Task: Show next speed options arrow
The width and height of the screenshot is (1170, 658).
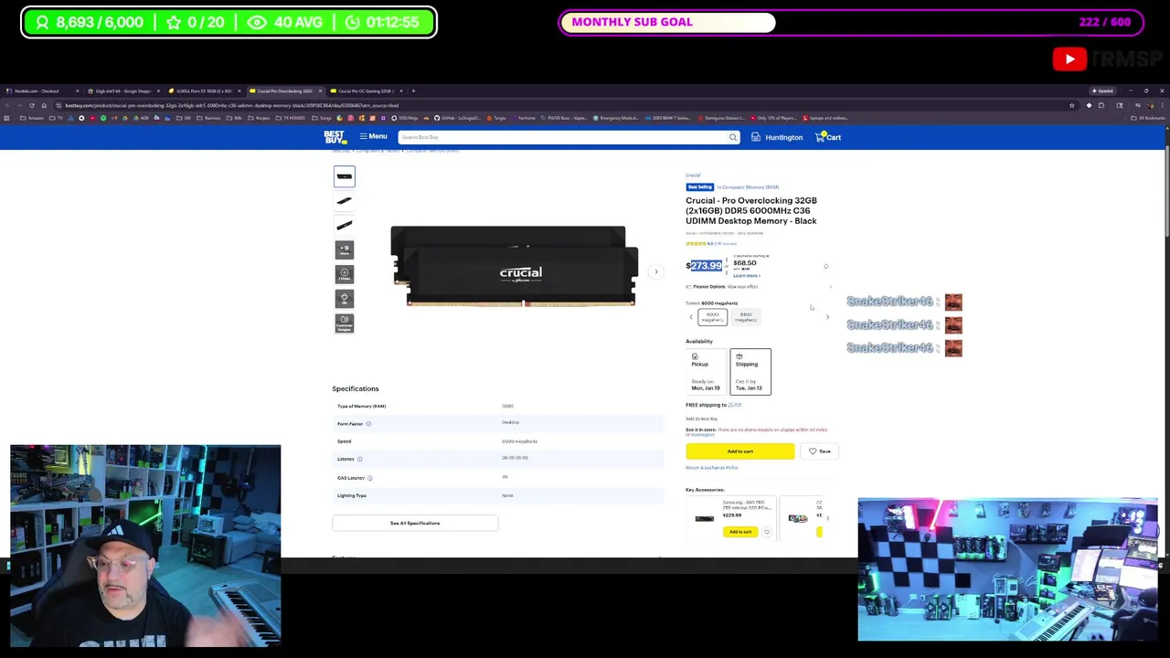Action: click(827, 317)
